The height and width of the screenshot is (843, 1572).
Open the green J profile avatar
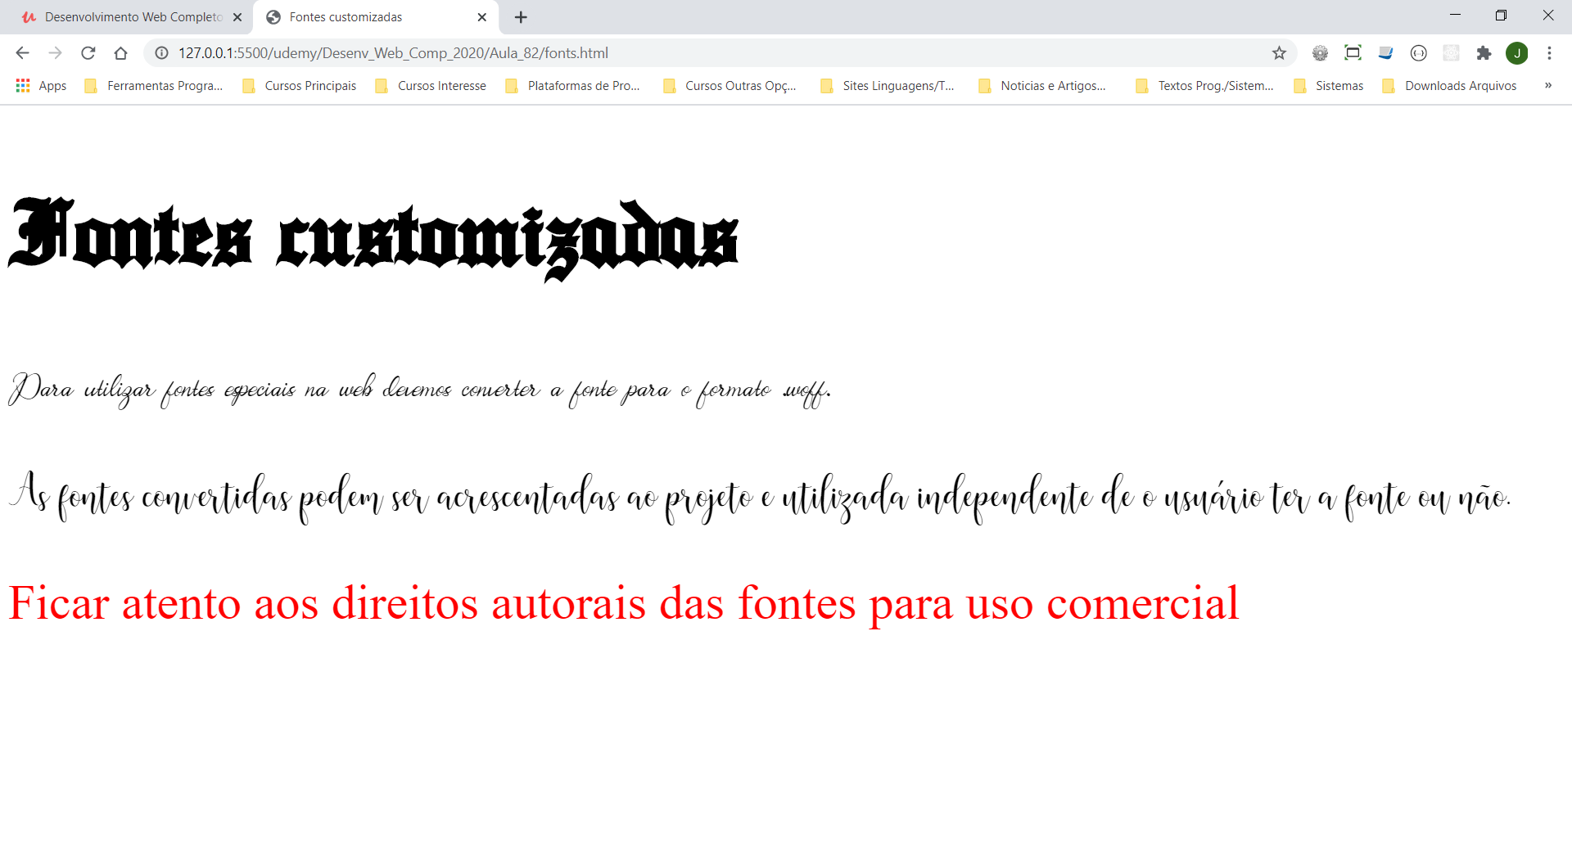point(1517,53)
